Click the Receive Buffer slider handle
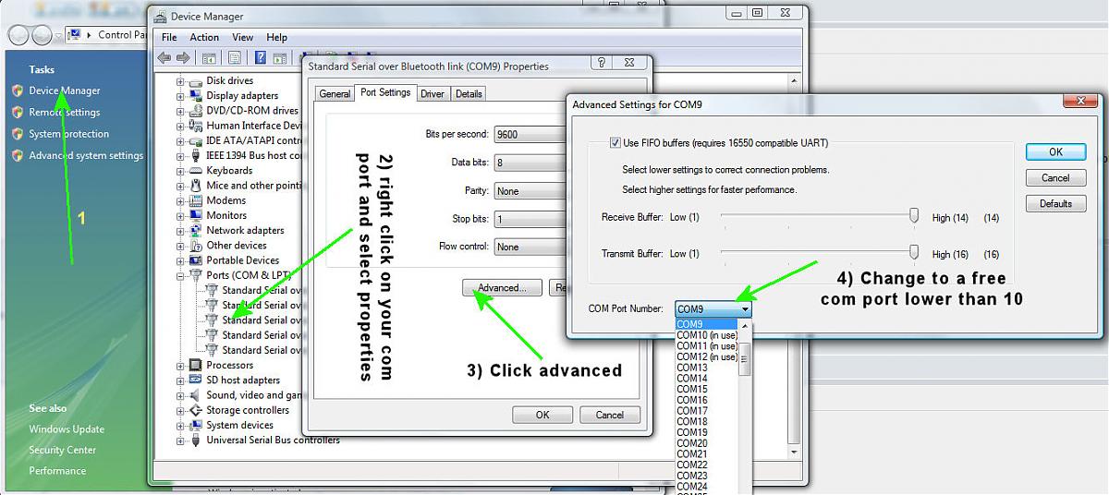The height and width of the screenshot is (495, 1109). coord(914,216)
